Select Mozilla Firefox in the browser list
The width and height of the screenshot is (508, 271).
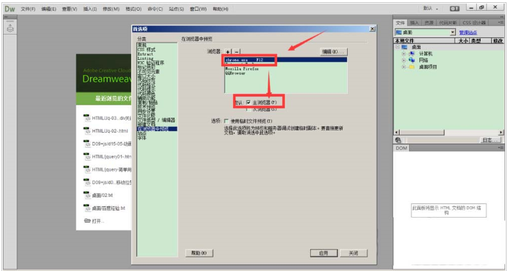coord(242,69)
